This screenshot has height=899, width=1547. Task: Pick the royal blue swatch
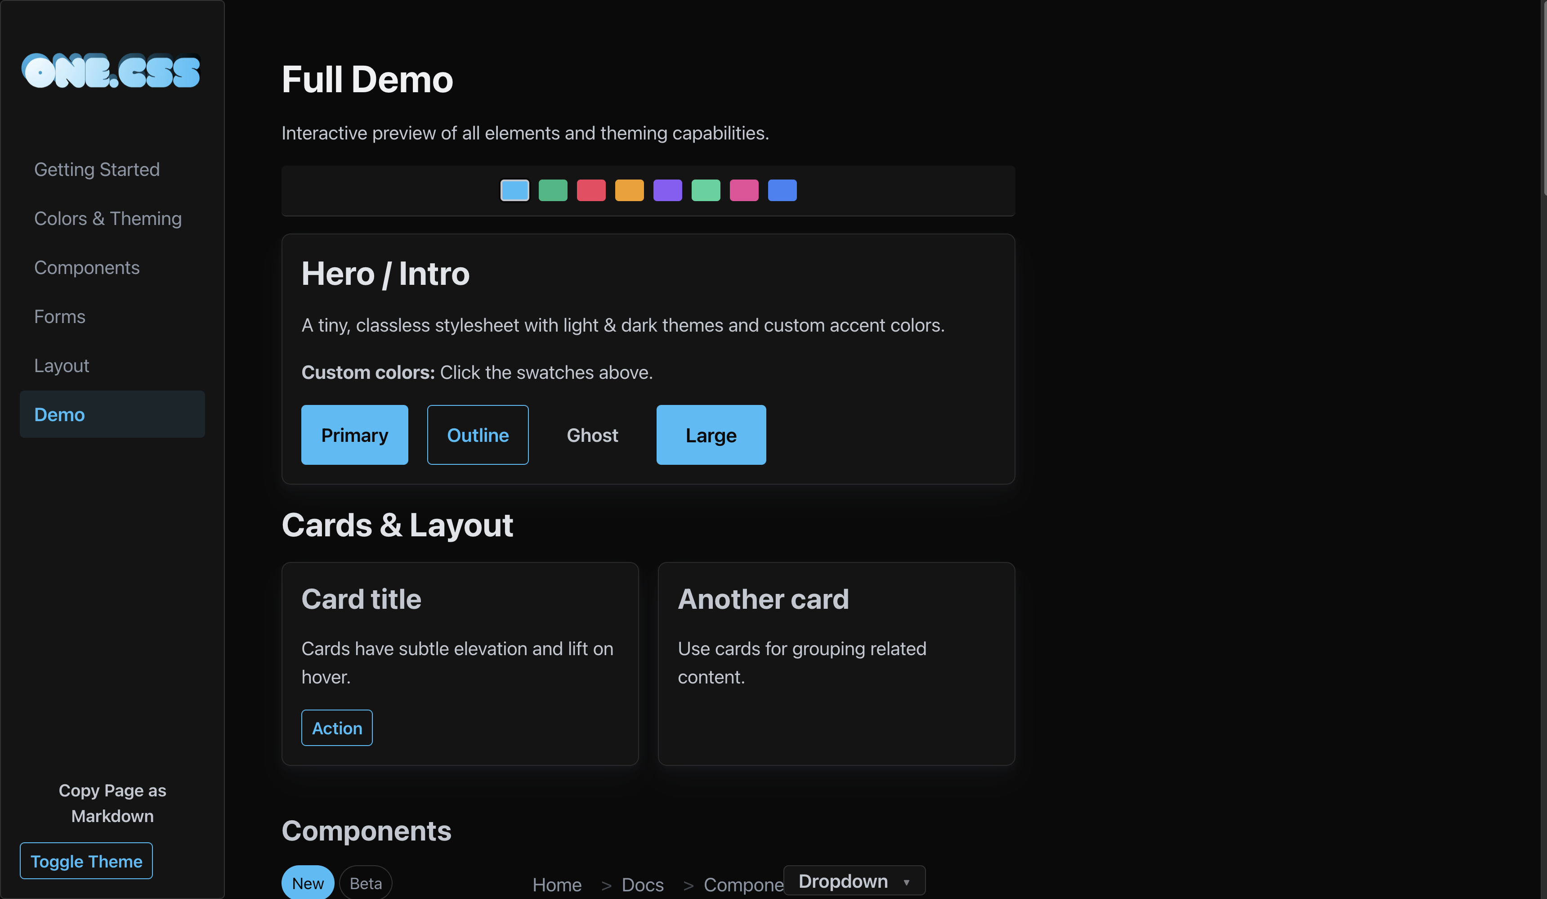tap(782, 190)
